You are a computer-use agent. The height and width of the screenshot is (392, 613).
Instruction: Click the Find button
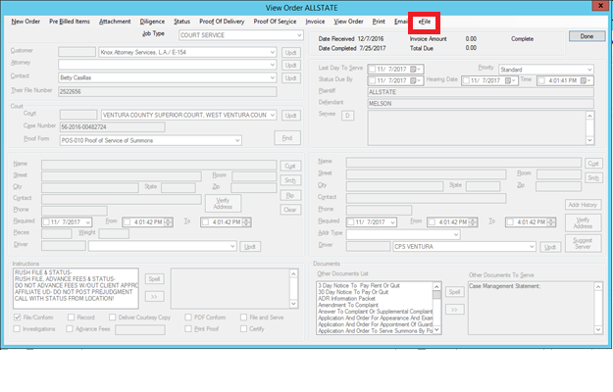(x=287, y=138)
